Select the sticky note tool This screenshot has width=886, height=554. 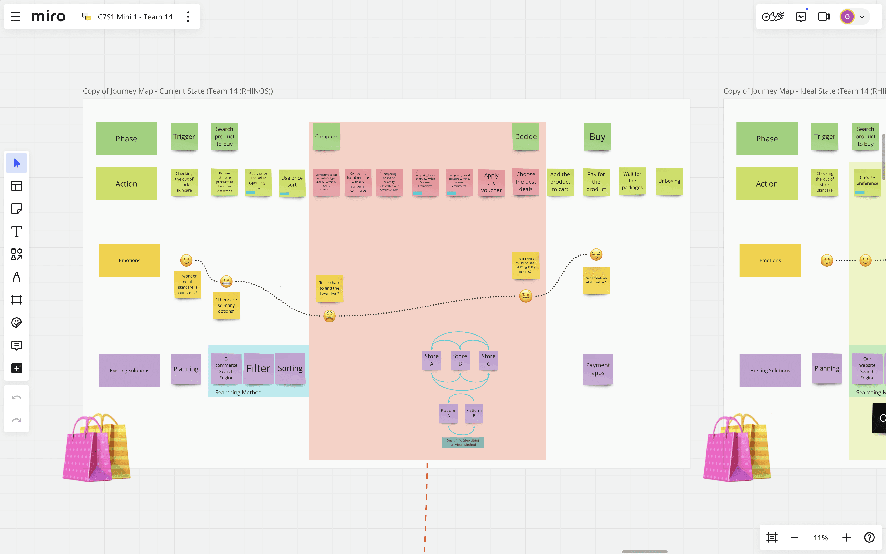(x=17, y=209)
